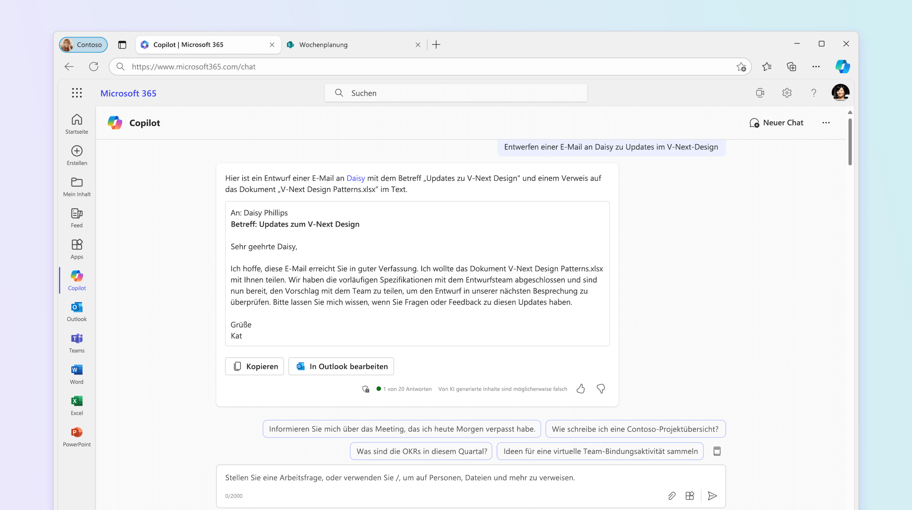Click the chat input field
This screenshot has width=912, height=510.
471,477
